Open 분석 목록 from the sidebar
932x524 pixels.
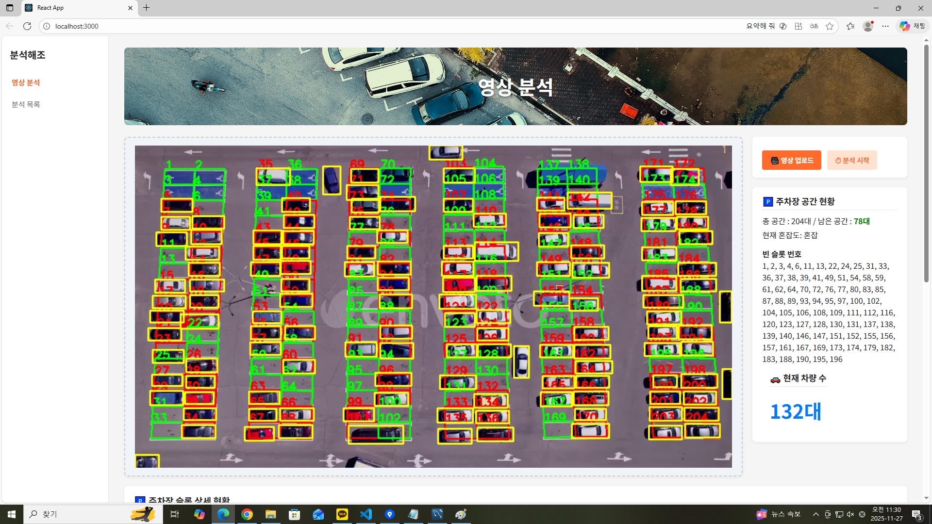pyautogui.click(x=26, y=104)
